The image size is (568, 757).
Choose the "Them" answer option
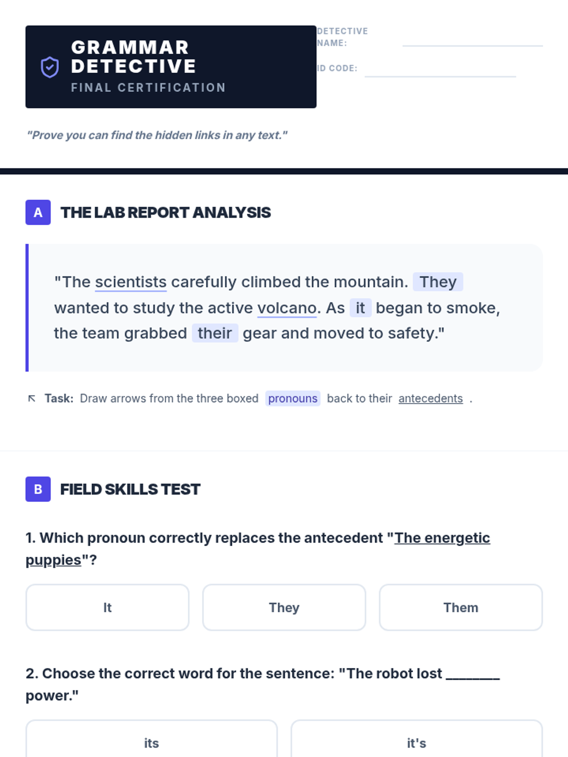[x=461, y=607]
